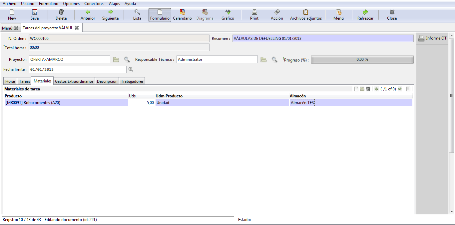The width and height of the screenshot is (455, 225).
Task: Go to Siguiente record
Action: click(110, 15)
